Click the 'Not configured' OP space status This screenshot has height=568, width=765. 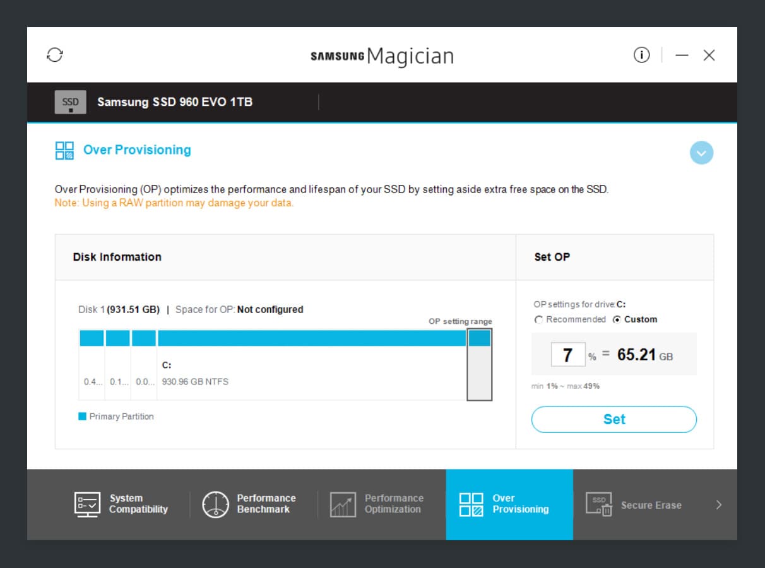coord(270,310)
